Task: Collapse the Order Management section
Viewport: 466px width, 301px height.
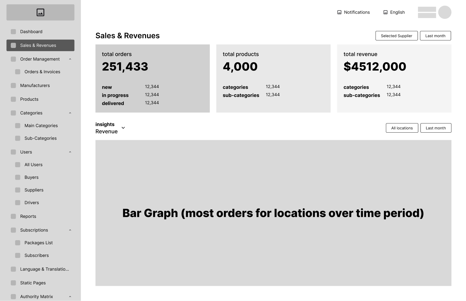Action: click(70, 59)
